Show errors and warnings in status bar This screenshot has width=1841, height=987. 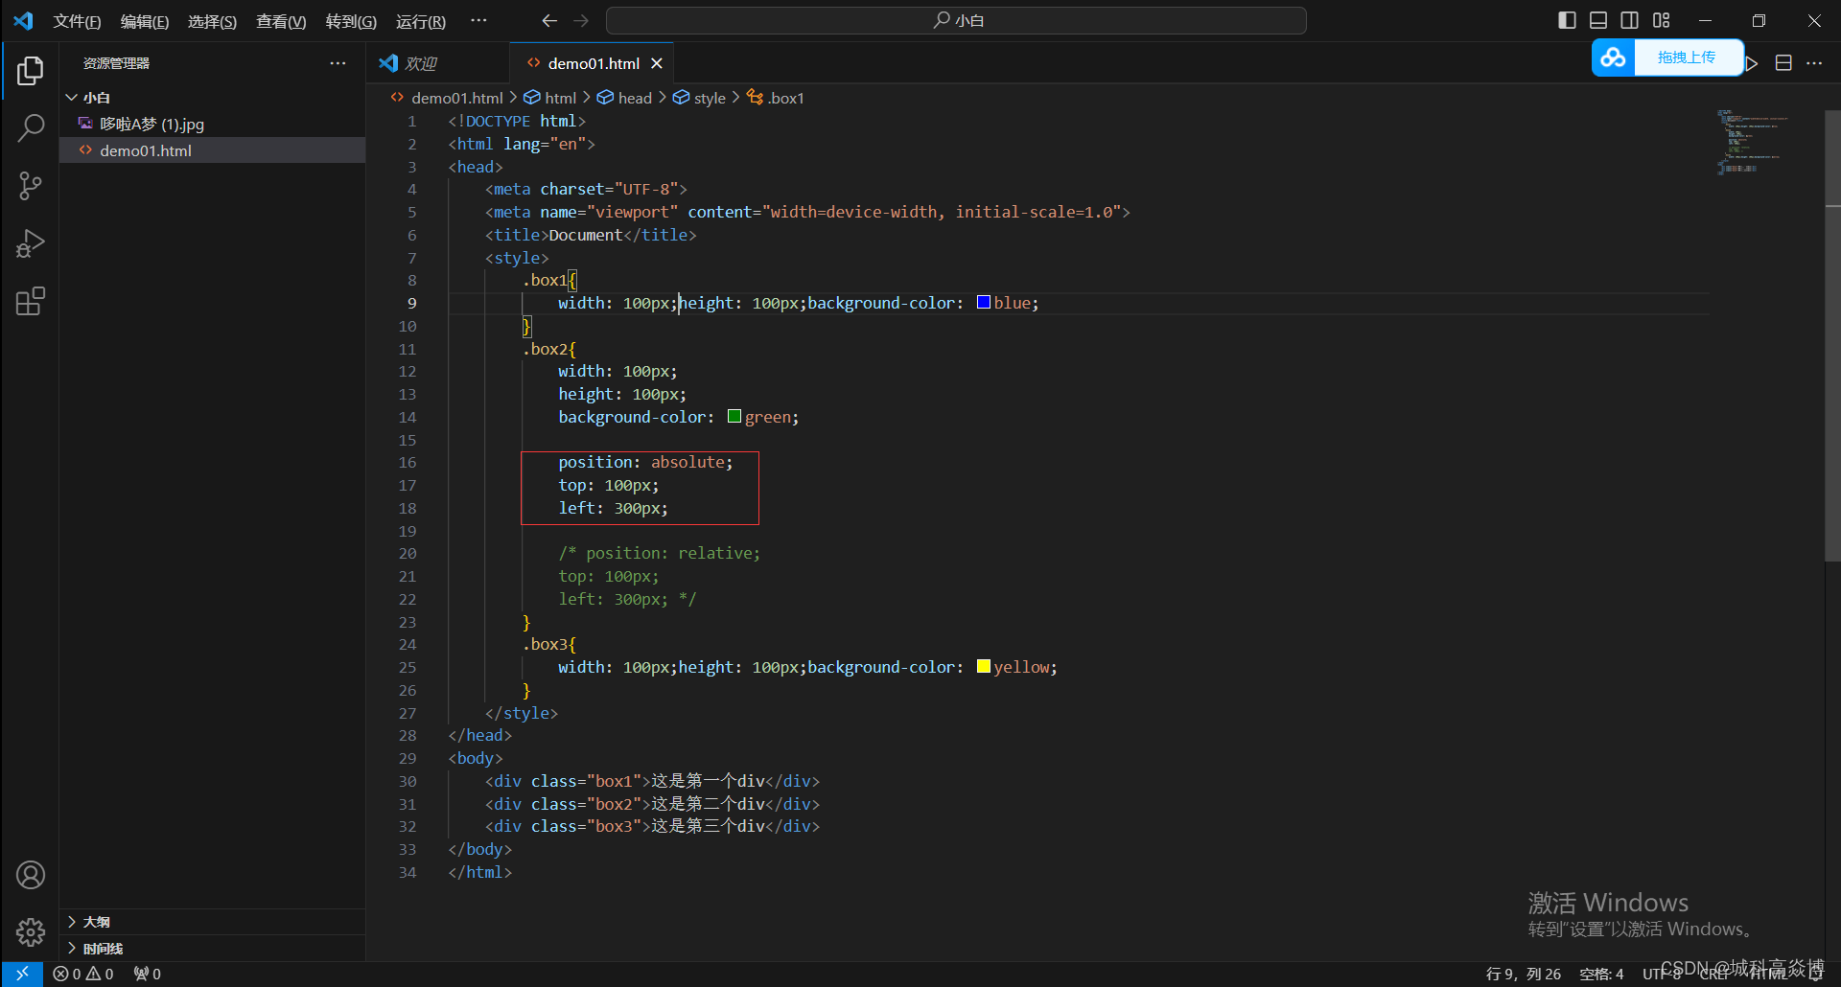pyautogui.click(x=83, y=974)
